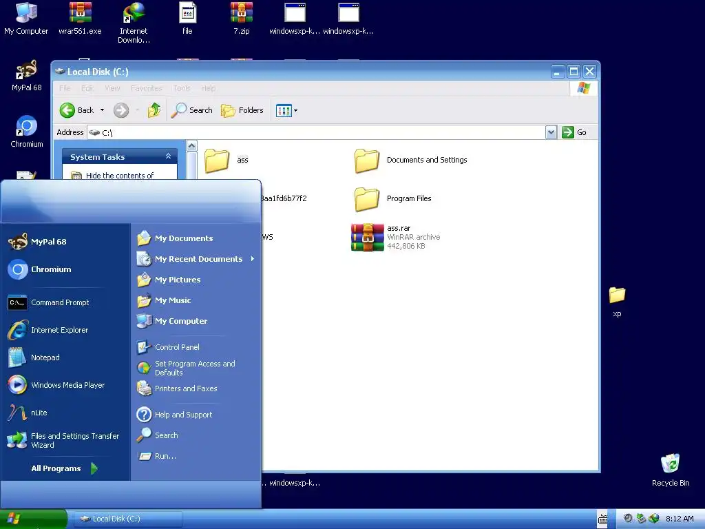This screenshot has height=529, width=705.
Task: Toggle the Folders pane button
Action: coord(242,110)
